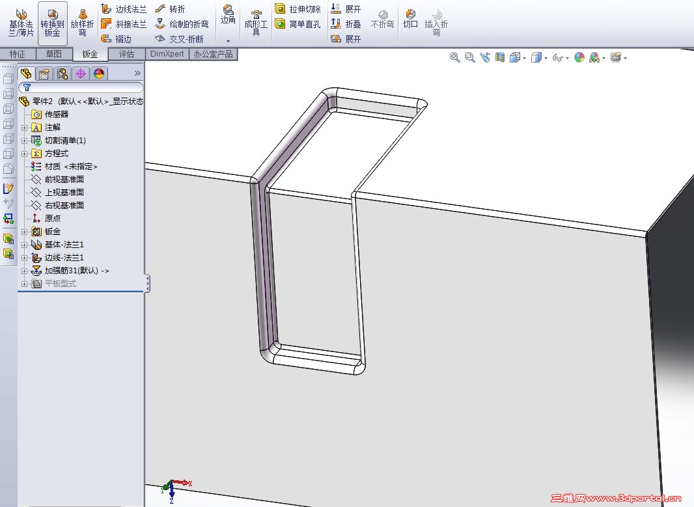Select the 转折 jog tool

point(171,9)
